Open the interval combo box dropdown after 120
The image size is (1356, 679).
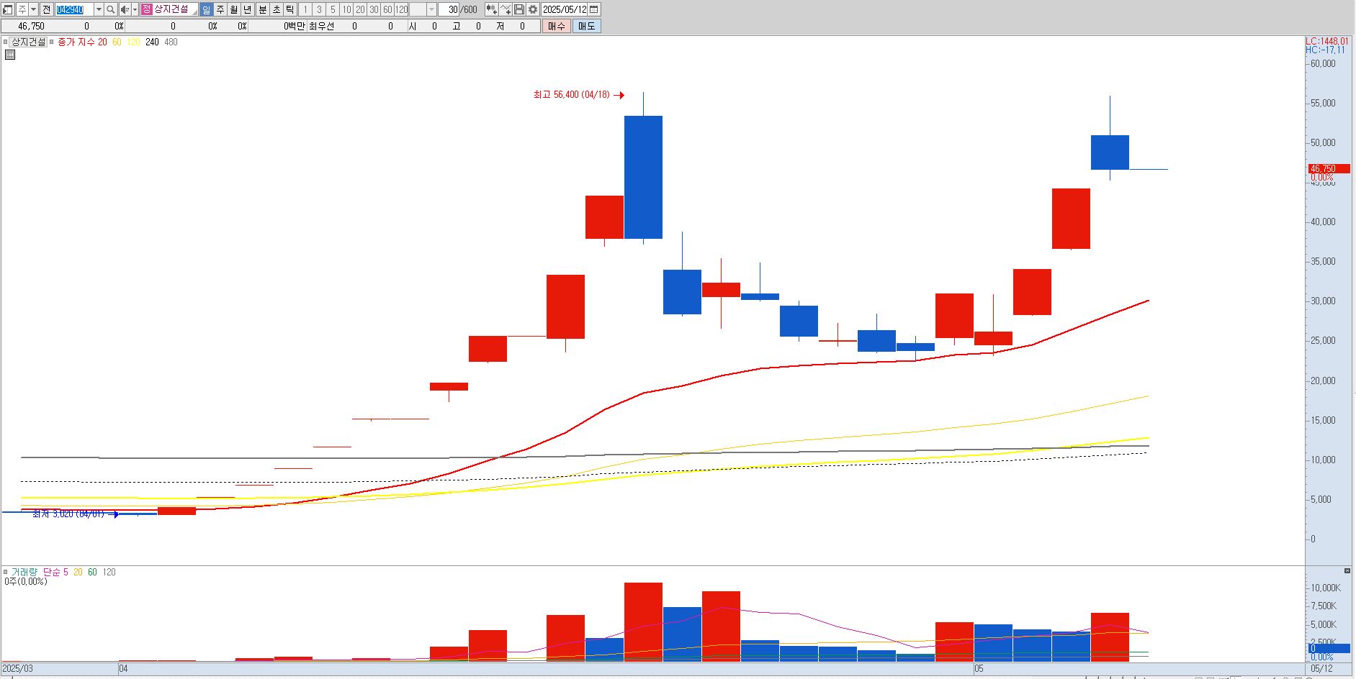tap(432, 9)
